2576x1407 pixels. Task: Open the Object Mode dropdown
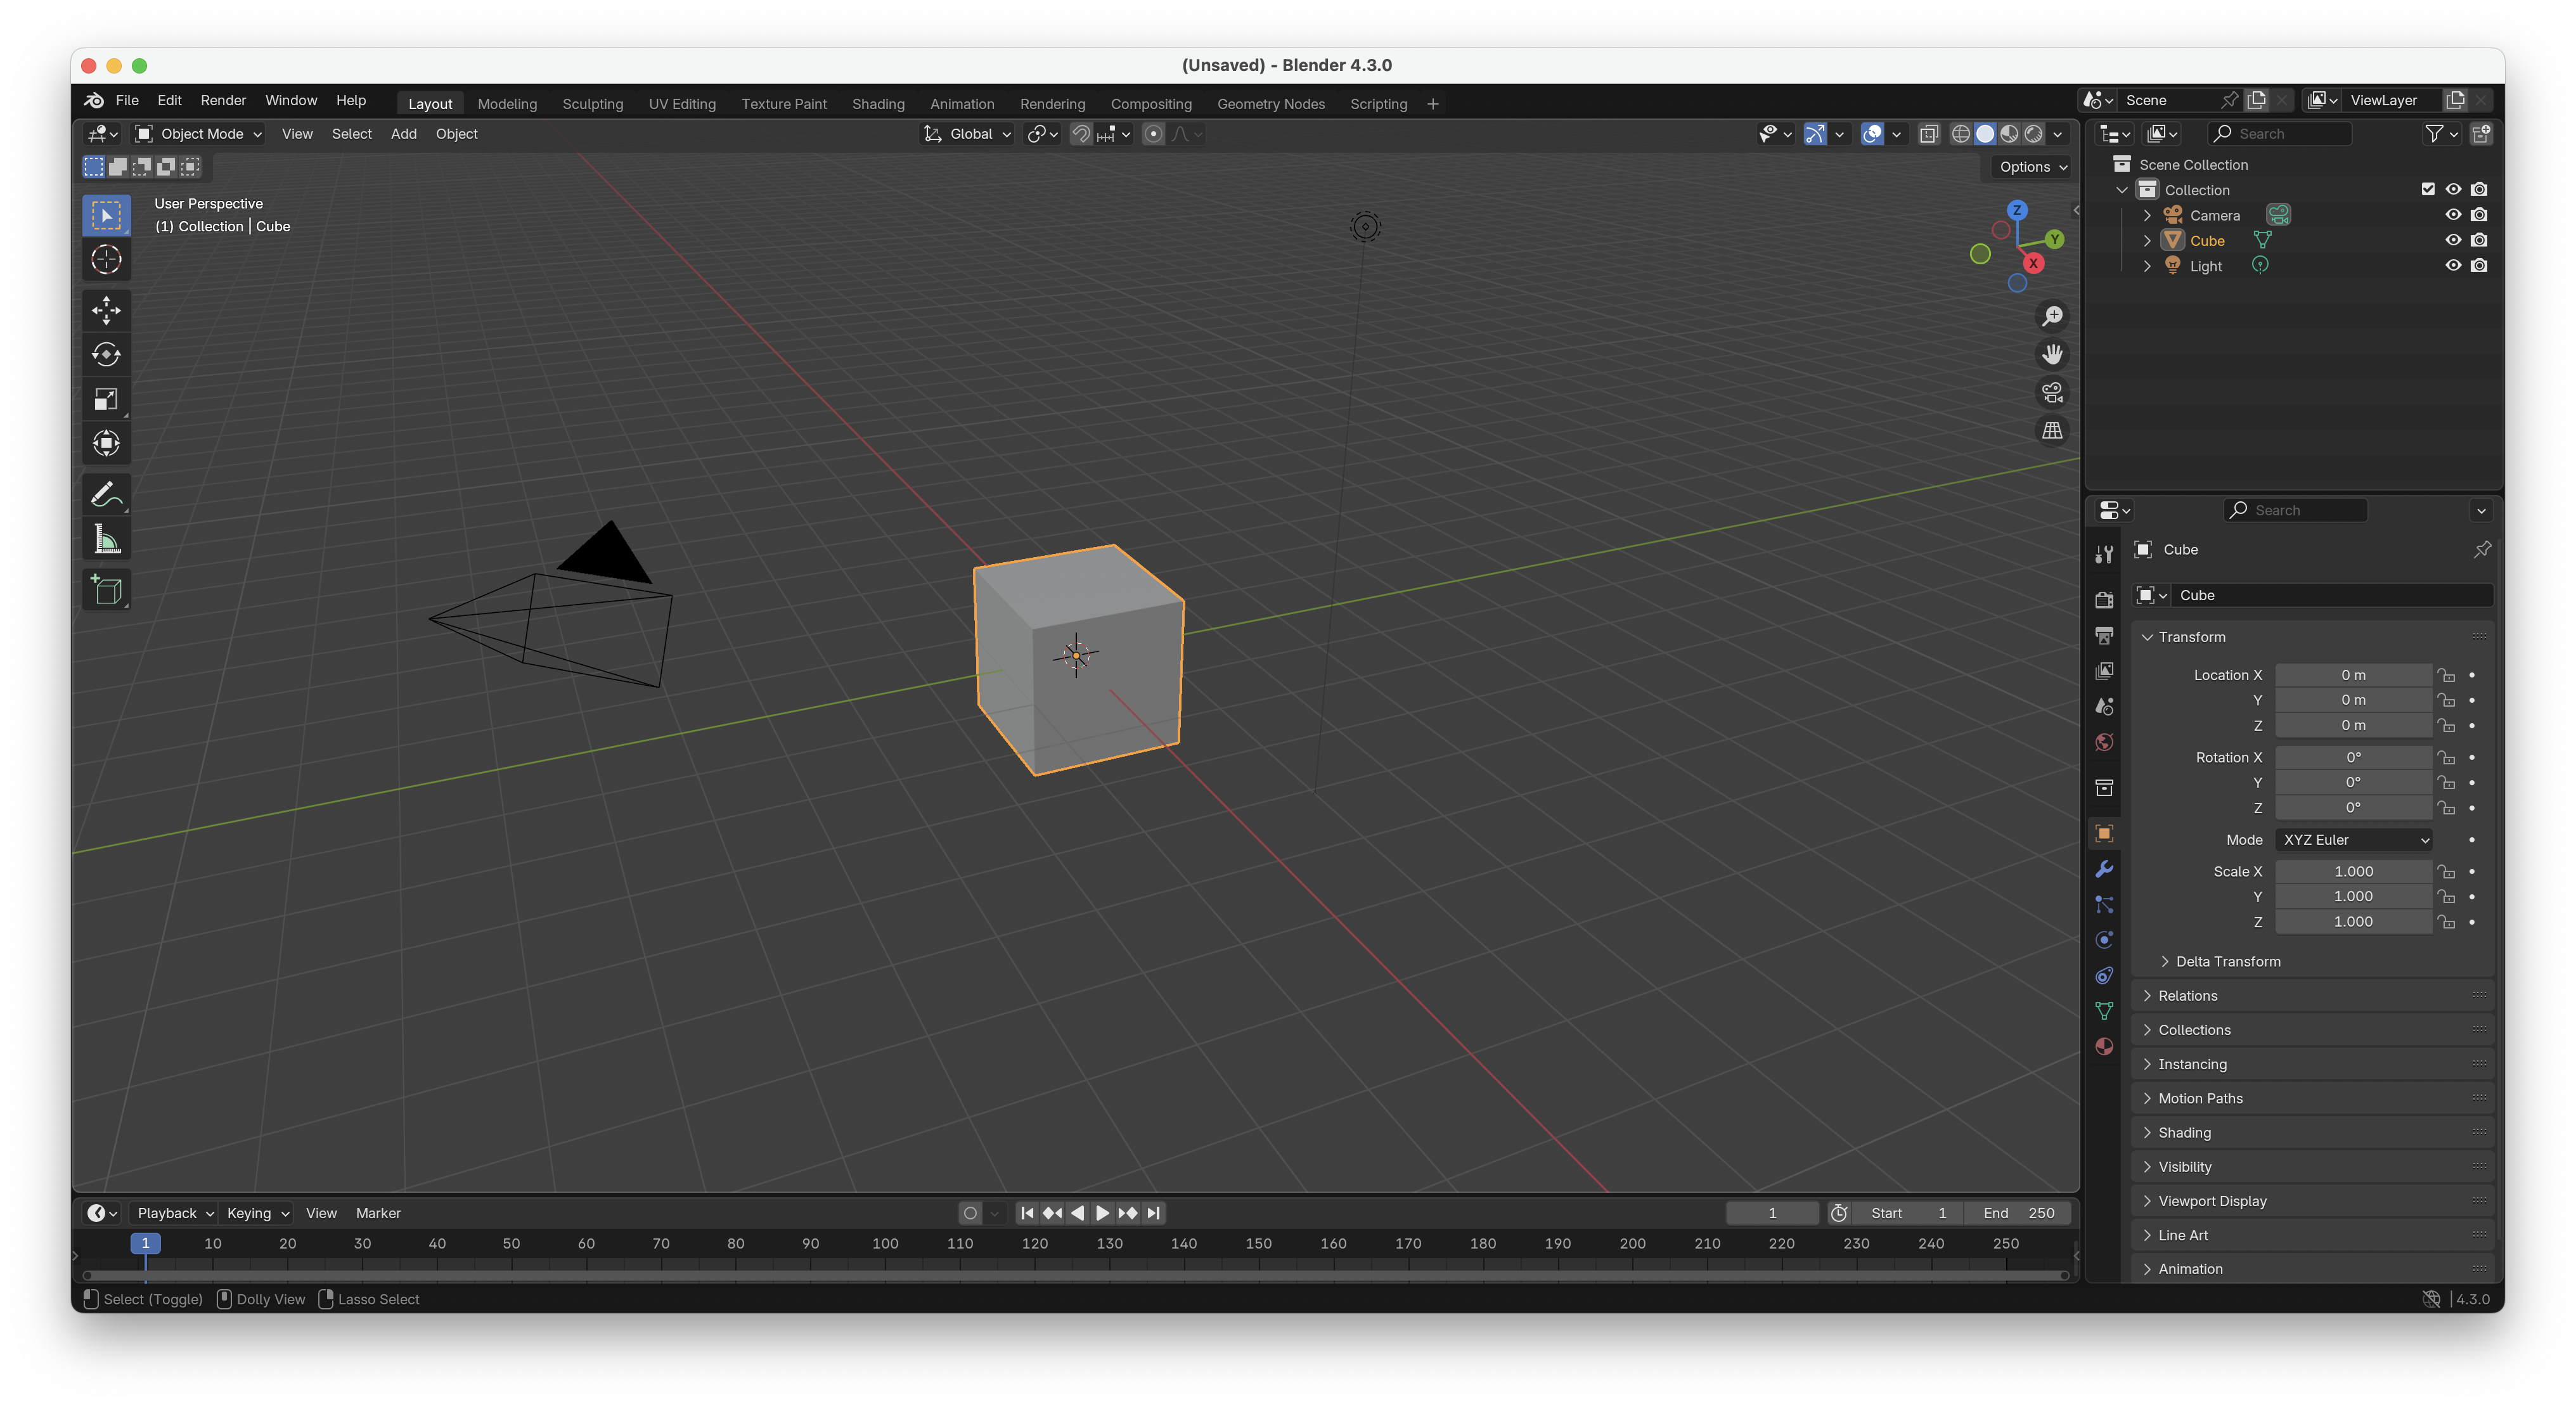(x=198, y=134)
